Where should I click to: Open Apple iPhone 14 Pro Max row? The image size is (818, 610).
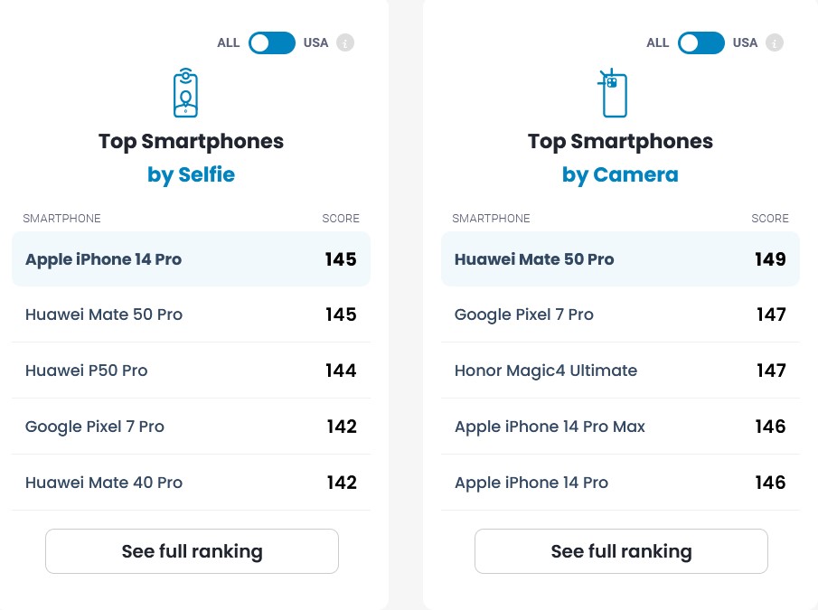point(550,427)
